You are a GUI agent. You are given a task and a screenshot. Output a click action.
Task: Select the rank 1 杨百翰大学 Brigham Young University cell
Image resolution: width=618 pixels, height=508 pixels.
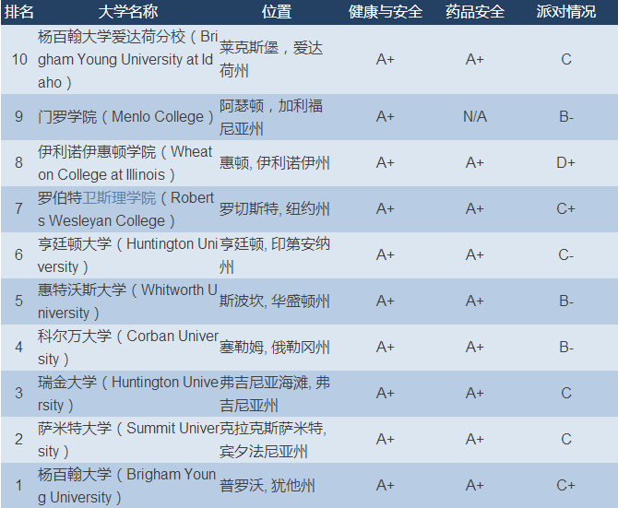pyautogui.click(x=127, y=486)
